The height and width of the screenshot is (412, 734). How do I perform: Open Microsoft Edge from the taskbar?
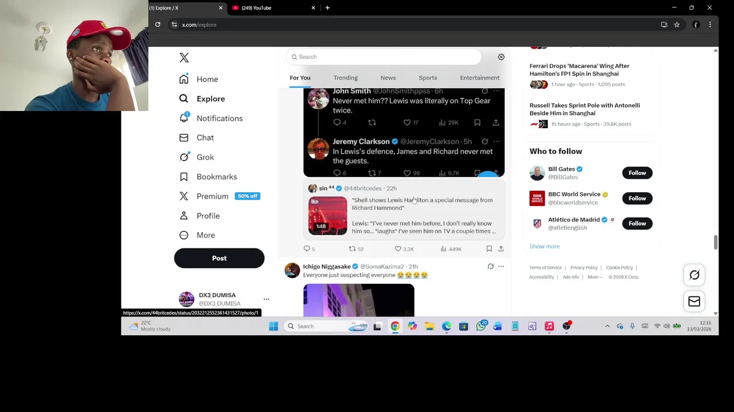[447, 326]
